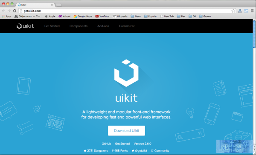Click the 2731 Stargazers link
The image size is (256, 155).
pyautogui.click(x=96, y=151)
